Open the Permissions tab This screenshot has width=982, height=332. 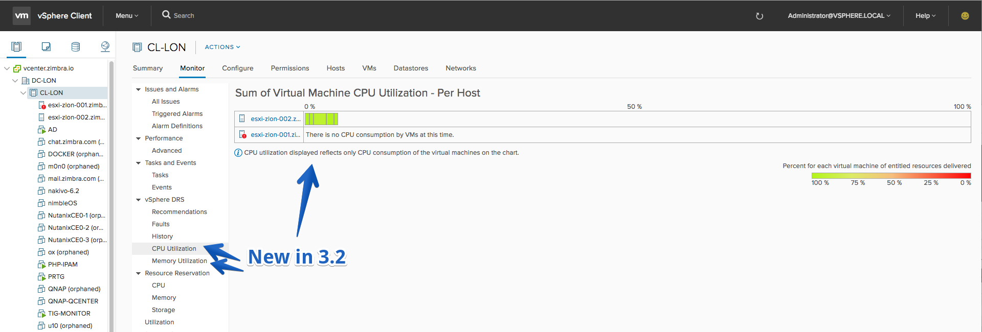tap(290, 68)
